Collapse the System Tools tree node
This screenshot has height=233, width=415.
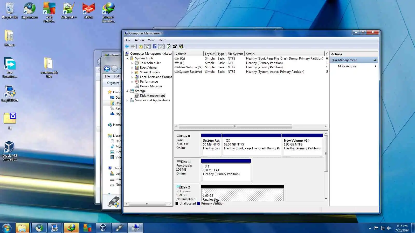[127, 59]
